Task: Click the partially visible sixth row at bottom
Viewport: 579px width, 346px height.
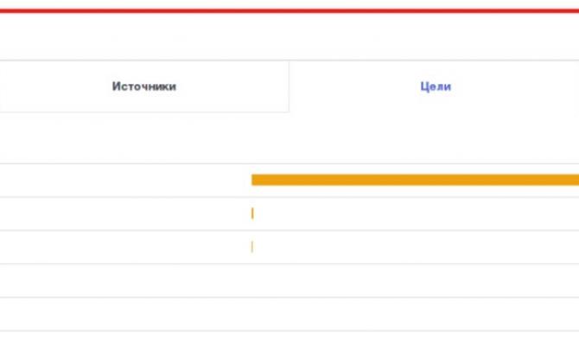Action: coord(289,339)
